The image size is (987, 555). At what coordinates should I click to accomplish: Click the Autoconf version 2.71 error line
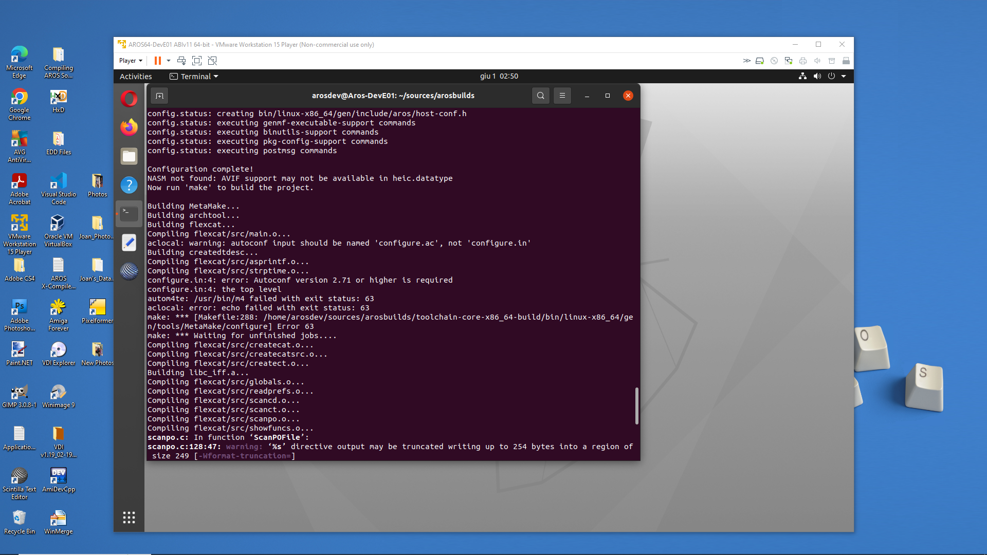[300, 280]
